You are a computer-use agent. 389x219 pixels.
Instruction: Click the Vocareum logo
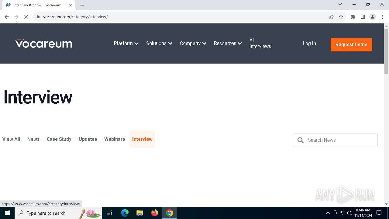point(43,43)
